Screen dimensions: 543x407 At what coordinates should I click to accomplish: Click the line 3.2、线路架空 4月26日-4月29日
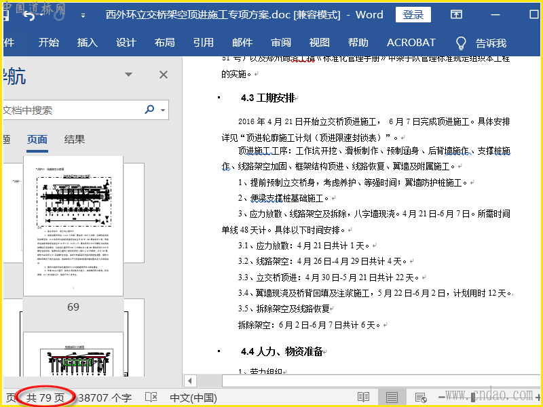(322, 261)
